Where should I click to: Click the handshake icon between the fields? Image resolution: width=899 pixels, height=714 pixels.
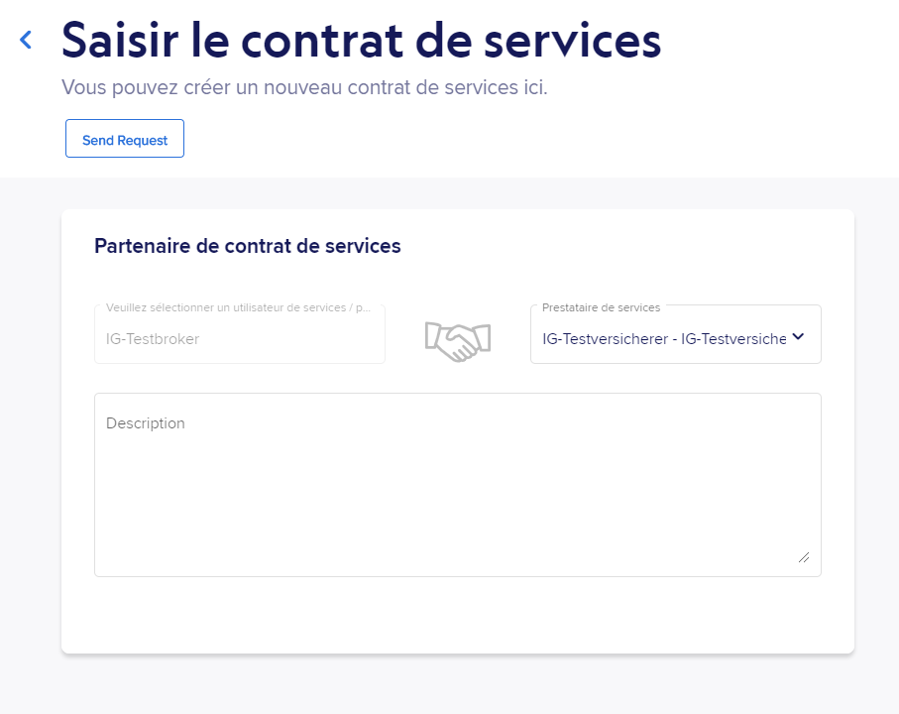[458, 341]
